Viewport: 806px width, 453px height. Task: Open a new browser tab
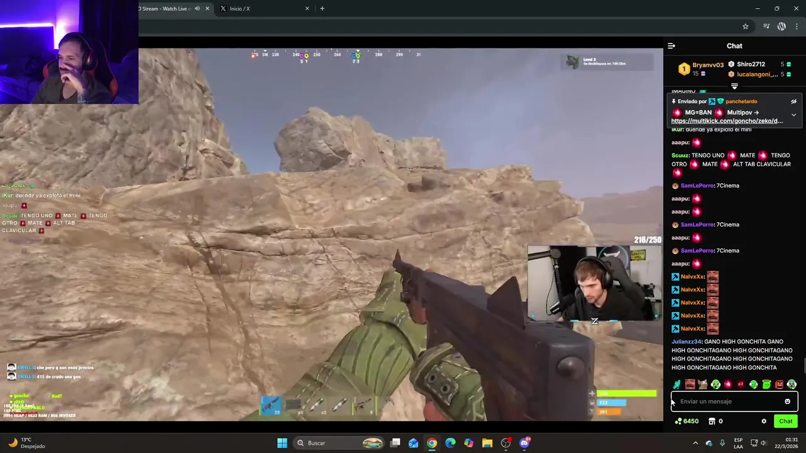click(x=322, y=9)
